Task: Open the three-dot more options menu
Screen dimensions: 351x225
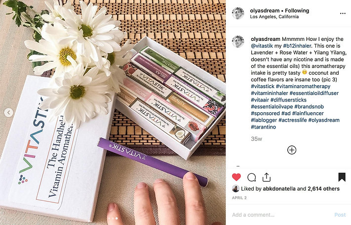Action: (x=343, y=13)
